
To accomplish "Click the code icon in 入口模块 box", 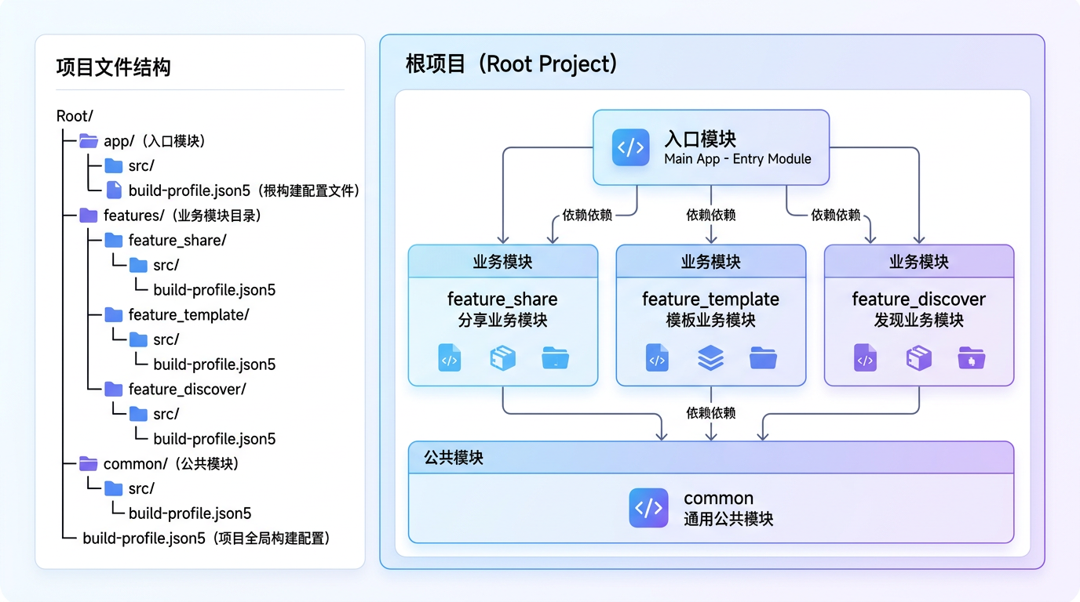I will click(631, 147).
